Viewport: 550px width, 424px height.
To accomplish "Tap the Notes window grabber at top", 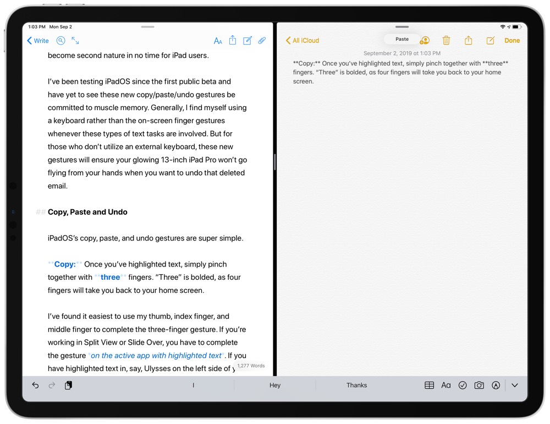I will (x=402, y=26).
